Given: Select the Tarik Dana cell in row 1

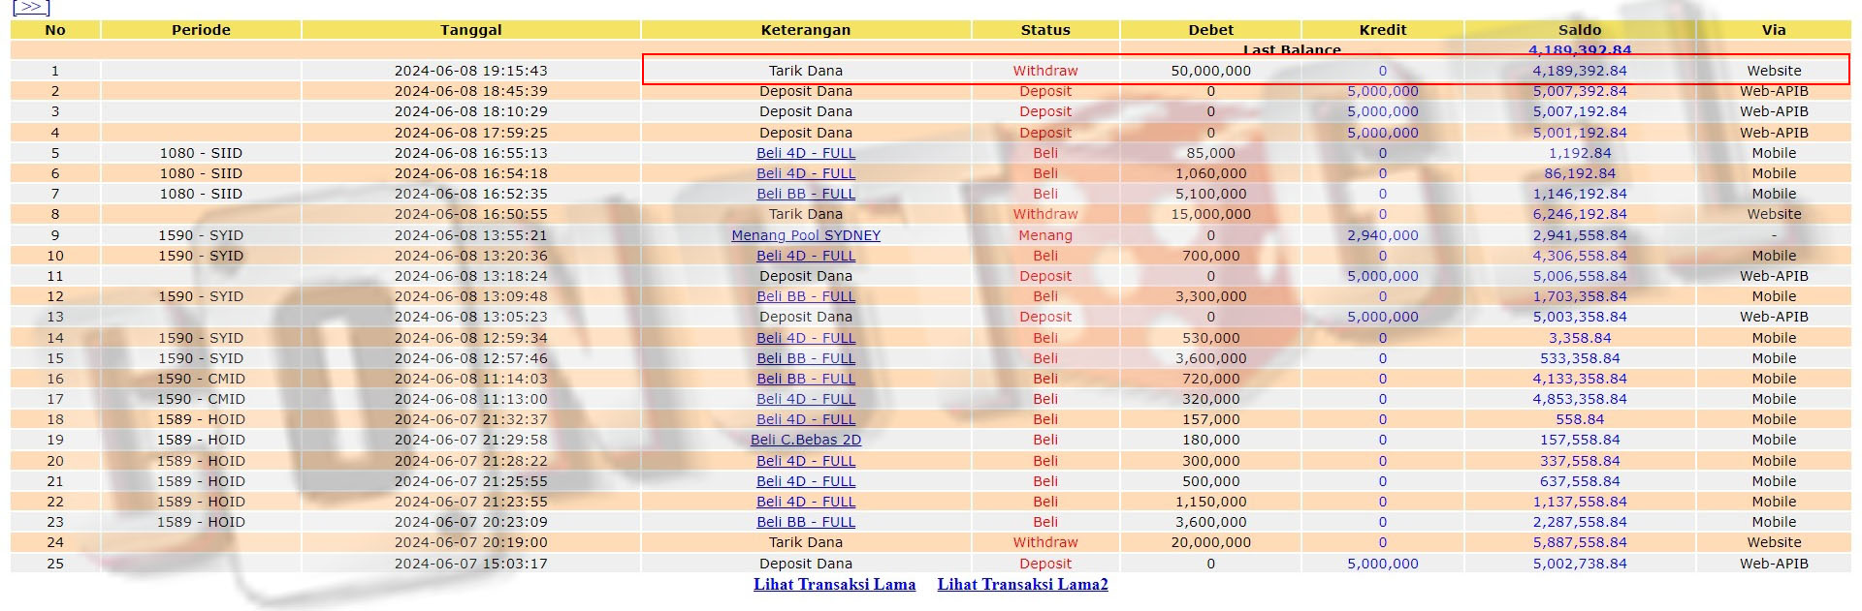Looking at the screenshot, I should [x=805, y=71].
